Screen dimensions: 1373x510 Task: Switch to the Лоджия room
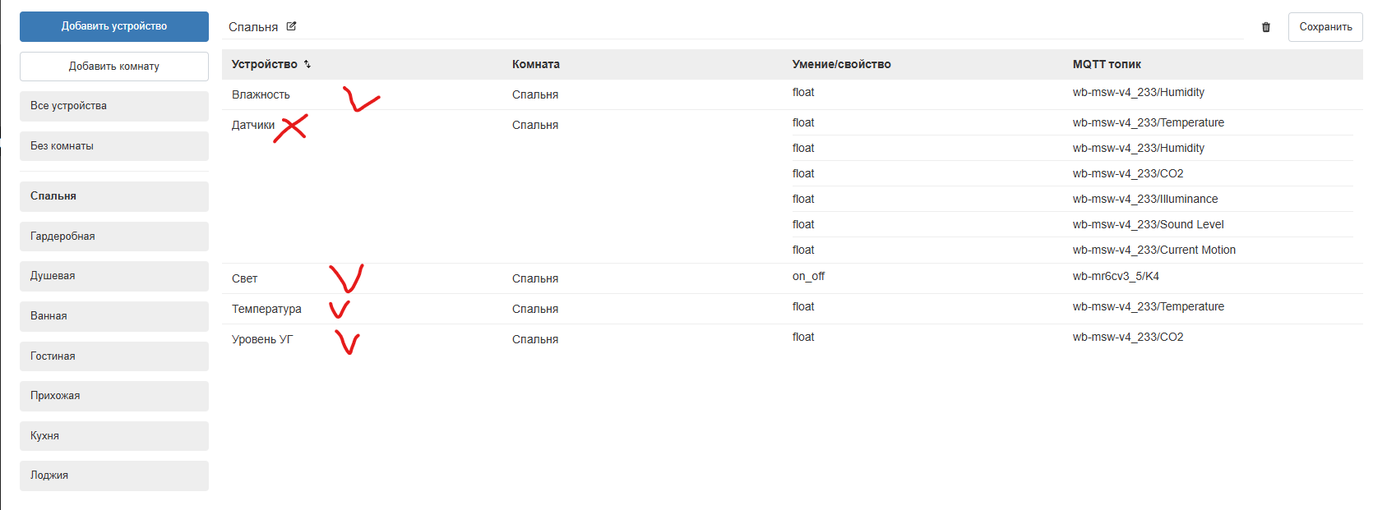point(114,476)
